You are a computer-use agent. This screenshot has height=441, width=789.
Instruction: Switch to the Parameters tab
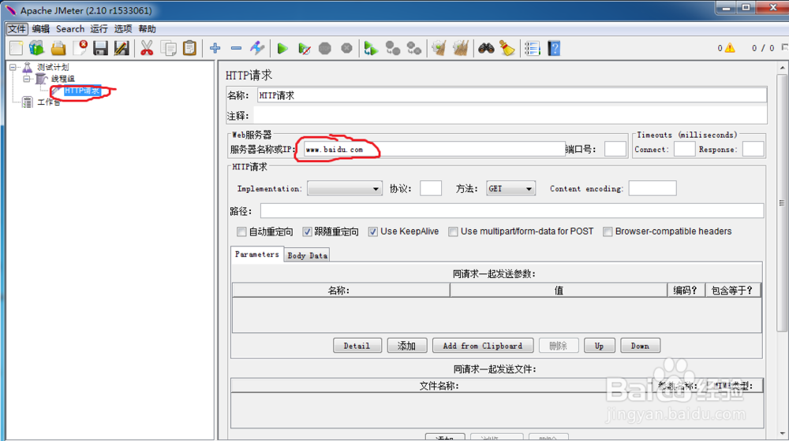257,254
